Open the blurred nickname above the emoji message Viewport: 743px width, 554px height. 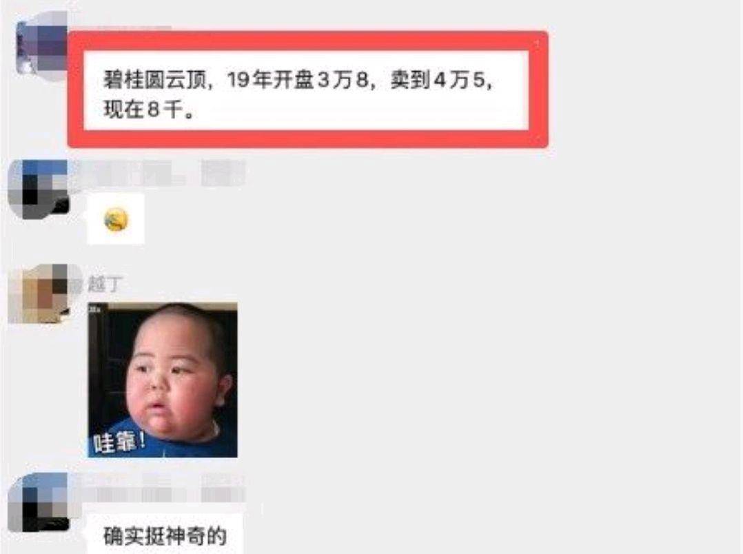point(161,173)
